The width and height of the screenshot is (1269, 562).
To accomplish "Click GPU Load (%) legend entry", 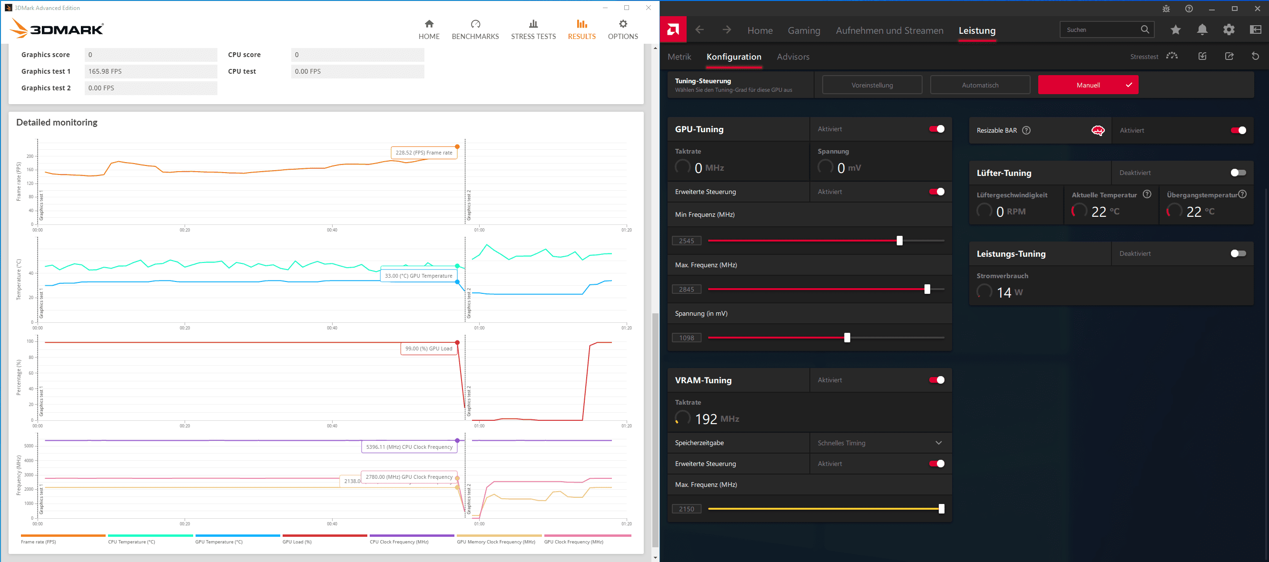I will (x=325, y=539).
